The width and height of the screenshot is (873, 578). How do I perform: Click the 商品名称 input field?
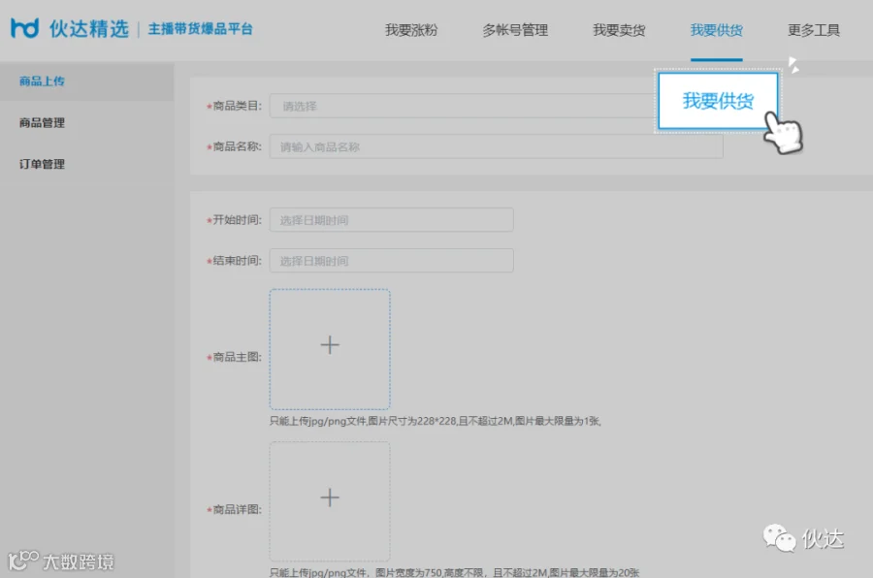coord(496,146)
